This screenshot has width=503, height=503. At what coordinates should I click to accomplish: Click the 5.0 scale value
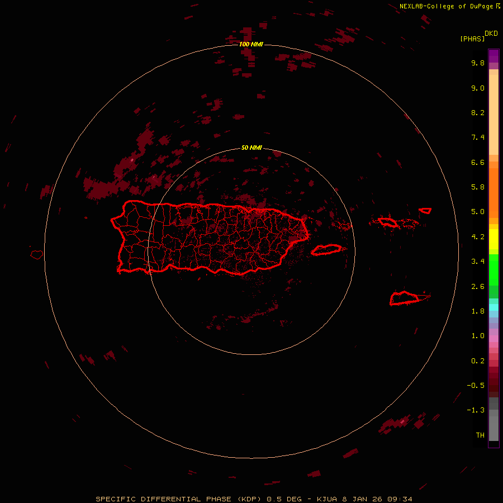478,212
